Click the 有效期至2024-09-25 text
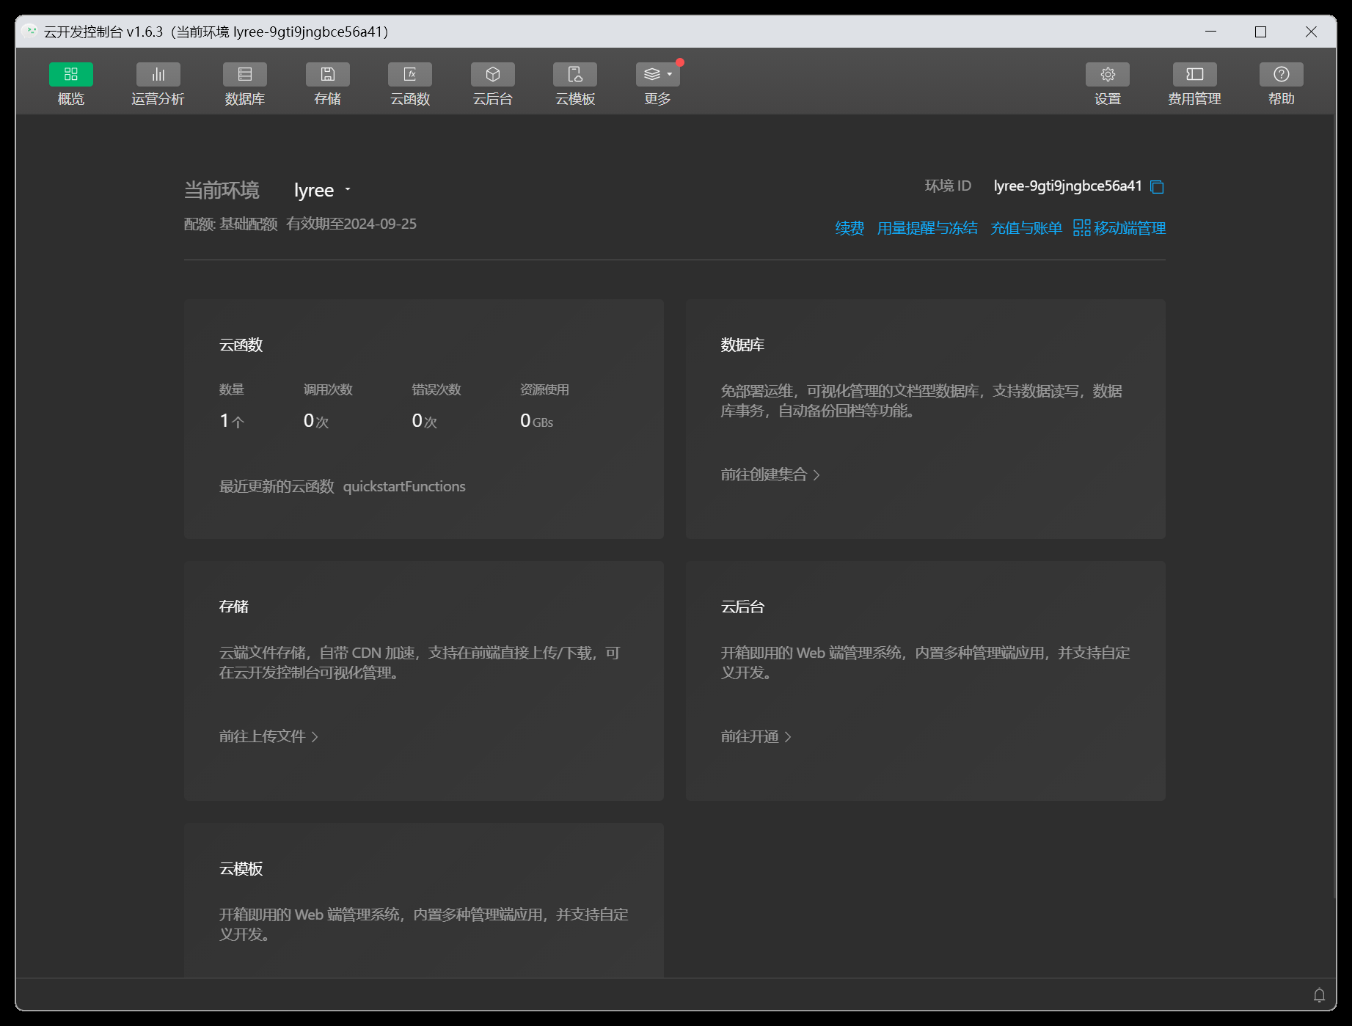 351,224
